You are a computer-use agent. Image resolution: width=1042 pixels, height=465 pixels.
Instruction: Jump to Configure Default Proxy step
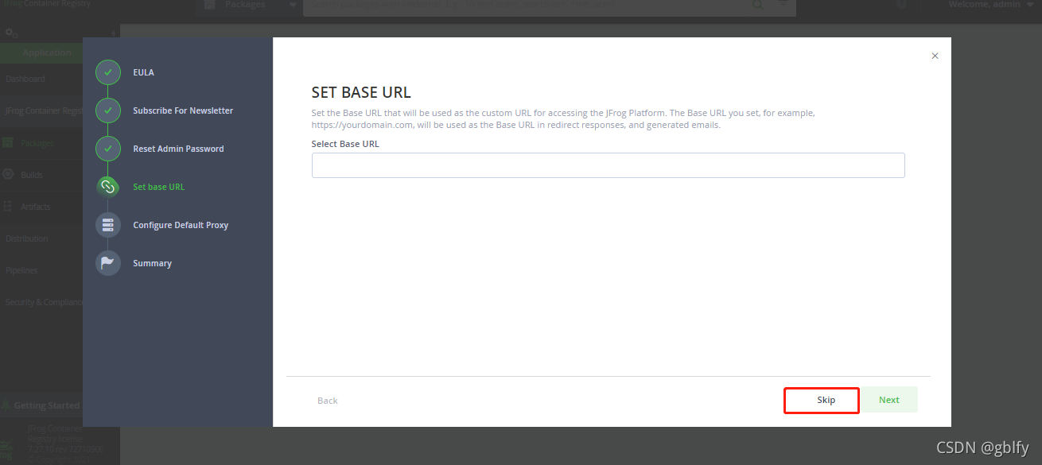181,225
